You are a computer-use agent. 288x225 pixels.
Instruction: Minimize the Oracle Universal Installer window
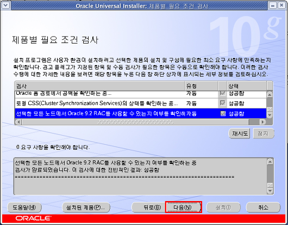coord(273,5)
